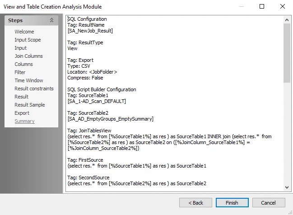The image size is (293, 215).
Task: Minimize the Analysis Module window
Action: click(242, 6)
